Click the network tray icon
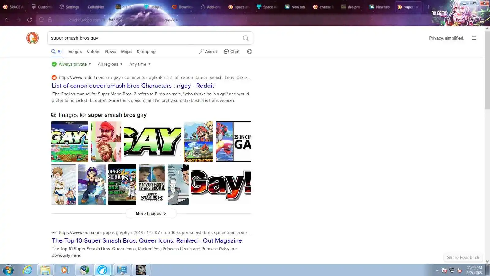490x276 pixels. coord(452,270)
